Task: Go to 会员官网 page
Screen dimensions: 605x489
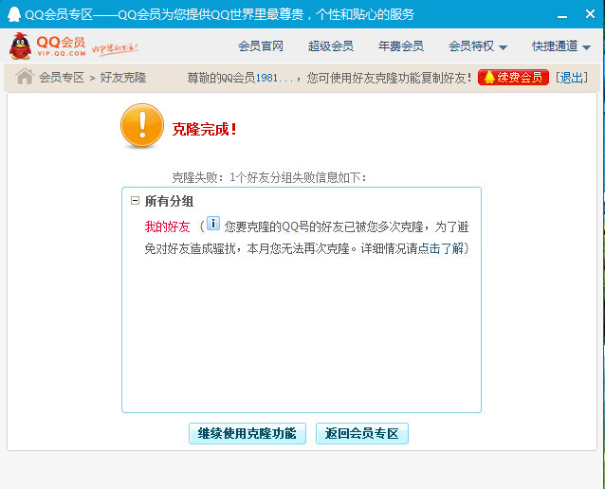Action: coord(261,46)
